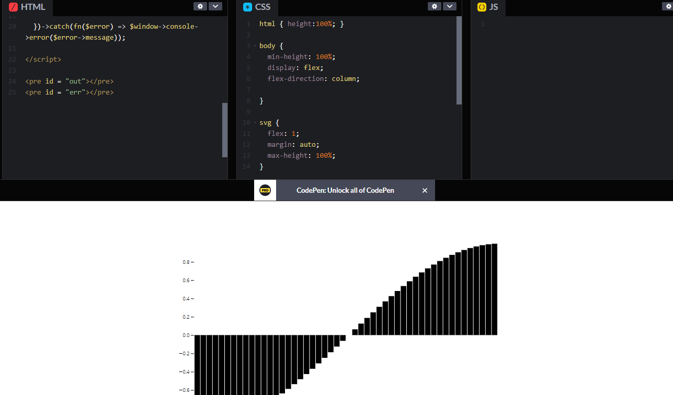Click the Unlock all of CodePen link
673x395 pixels.
(x=345, y=191)
